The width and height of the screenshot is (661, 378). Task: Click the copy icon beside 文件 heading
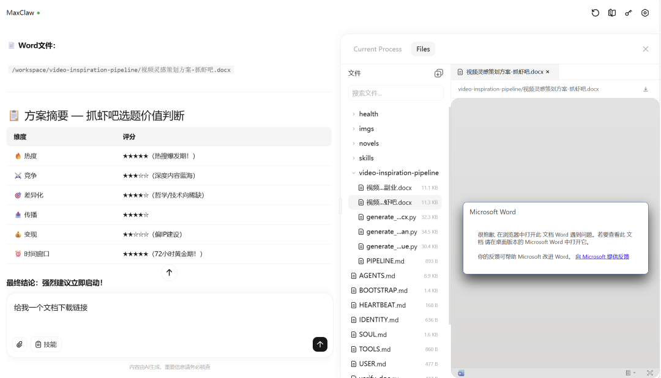click(438, 73)
